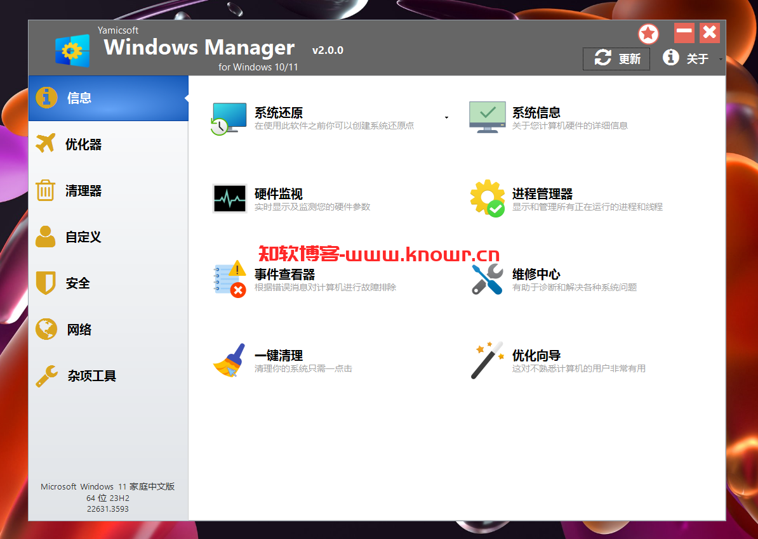The width and height of the screenshot is (758, 539).
Task: Start 一键清理 by its title
Action: pyautogui.click(x=279, y=356)
